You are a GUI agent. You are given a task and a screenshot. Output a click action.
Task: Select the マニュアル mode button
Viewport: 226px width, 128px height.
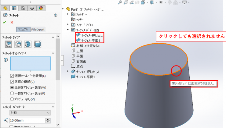(23, 30)
